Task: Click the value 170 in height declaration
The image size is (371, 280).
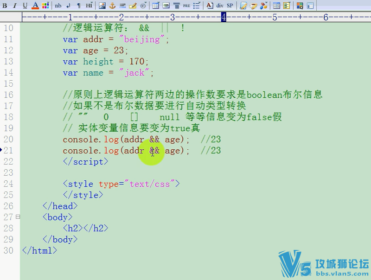Action: pos(137,62)
